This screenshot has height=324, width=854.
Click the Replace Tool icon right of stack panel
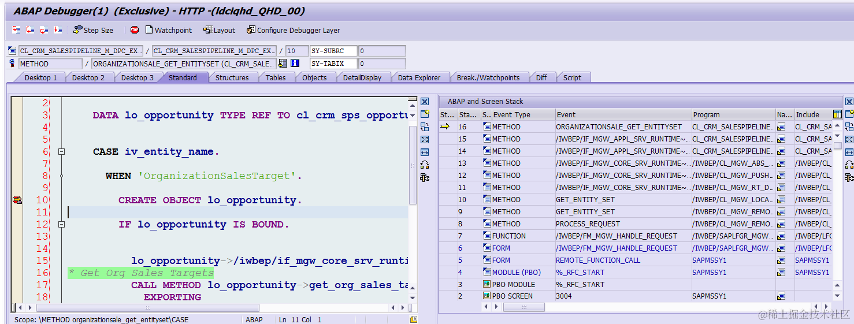[849, 126]
